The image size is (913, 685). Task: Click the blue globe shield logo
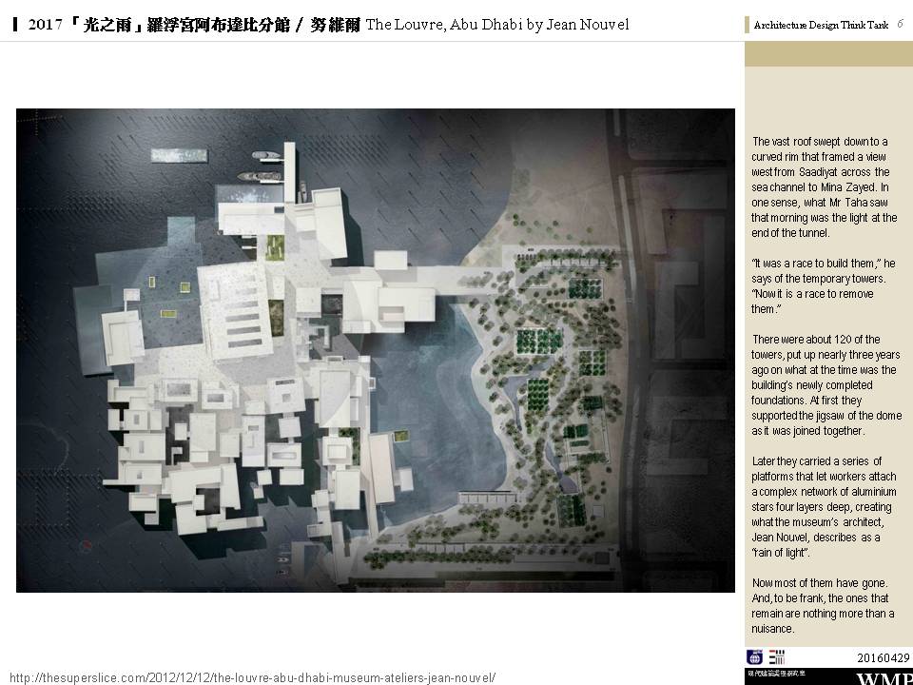click(x=754, y=656)
